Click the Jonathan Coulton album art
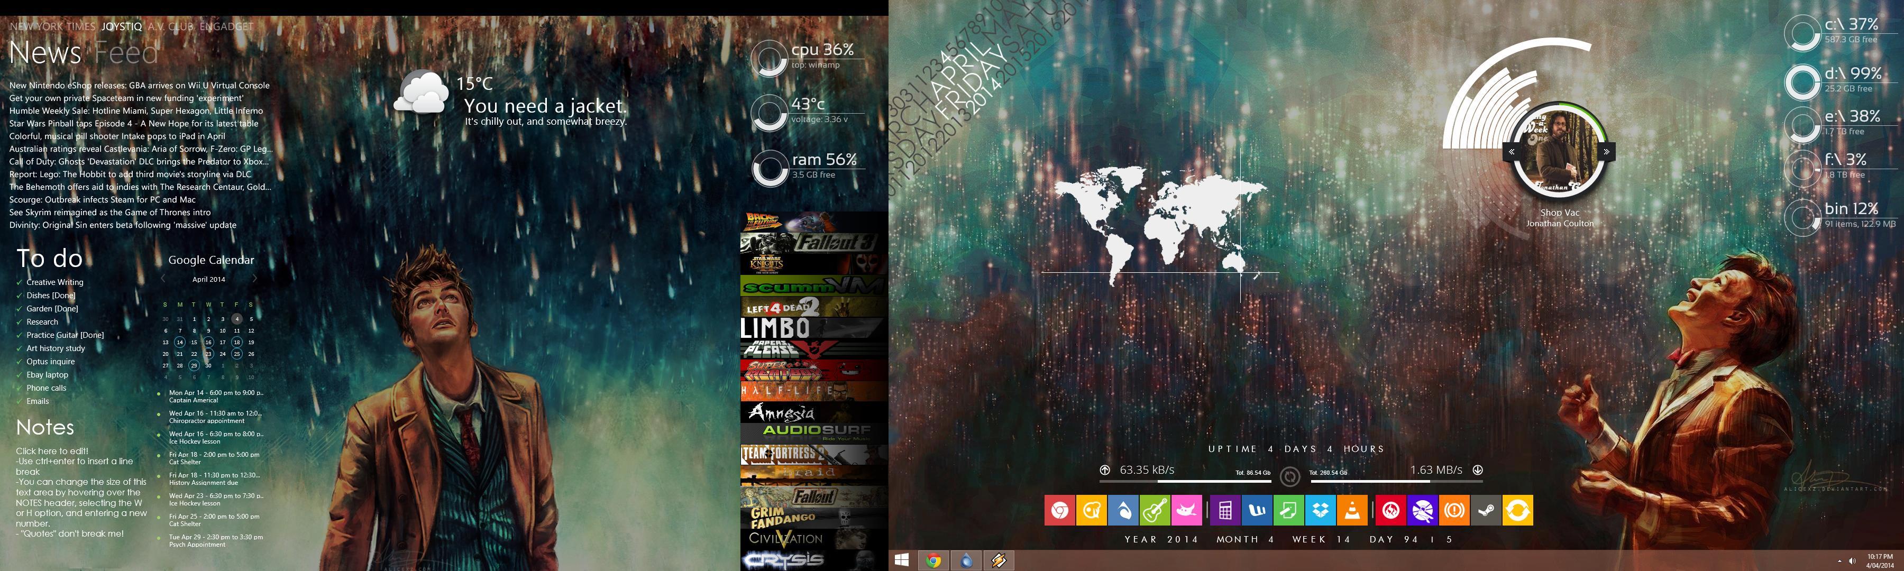The width and height of the screenshot is (1904, 571). coord(1560,151)
